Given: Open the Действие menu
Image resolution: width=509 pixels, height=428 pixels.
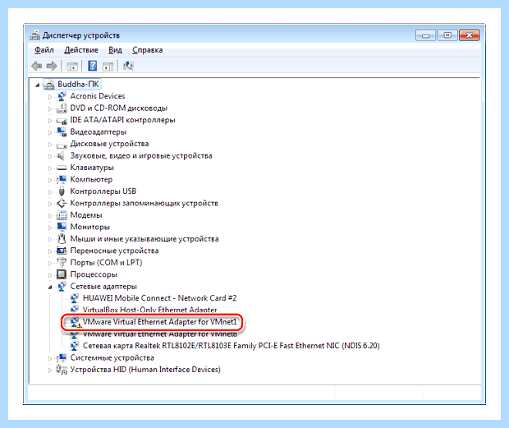Looking at the screenshot, I should (x=81, y=50).
